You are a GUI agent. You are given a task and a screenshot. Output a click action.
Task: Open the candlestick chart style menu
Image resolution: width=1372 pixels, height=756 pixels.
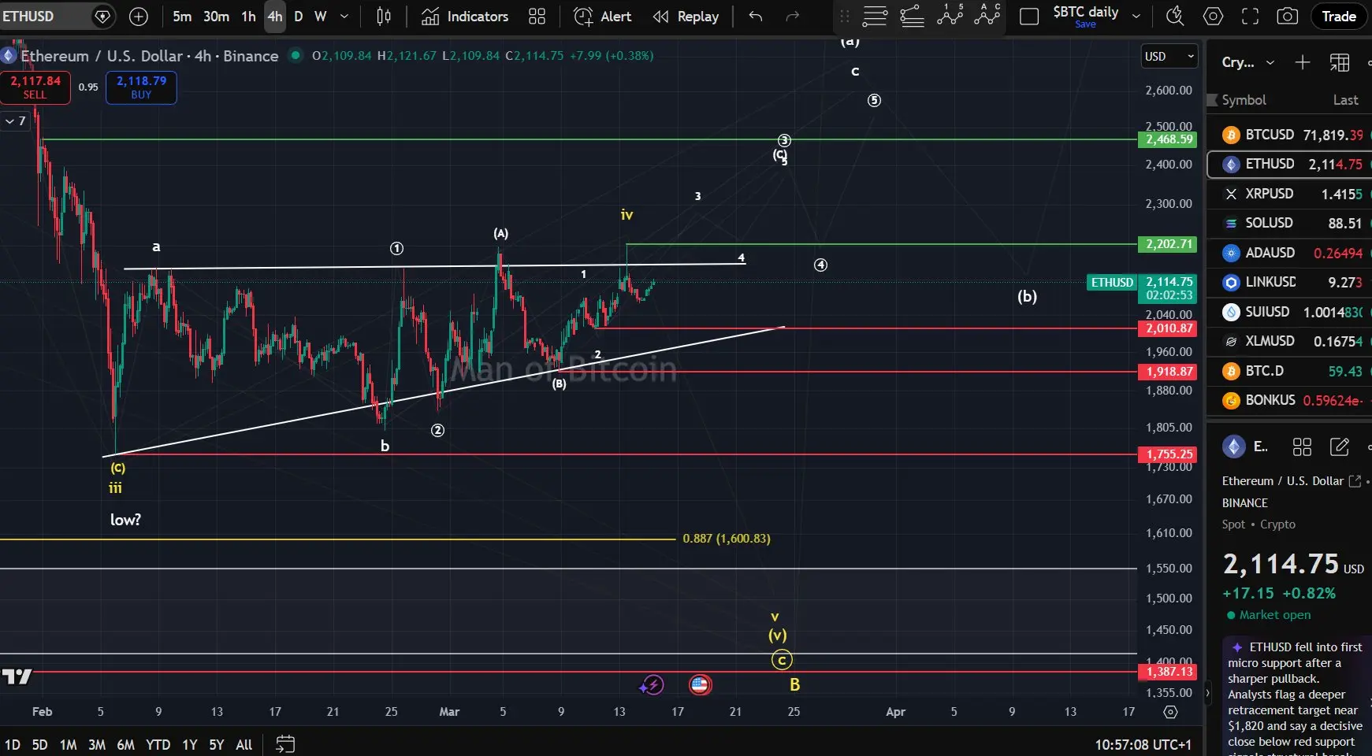[x=384, y=17]
